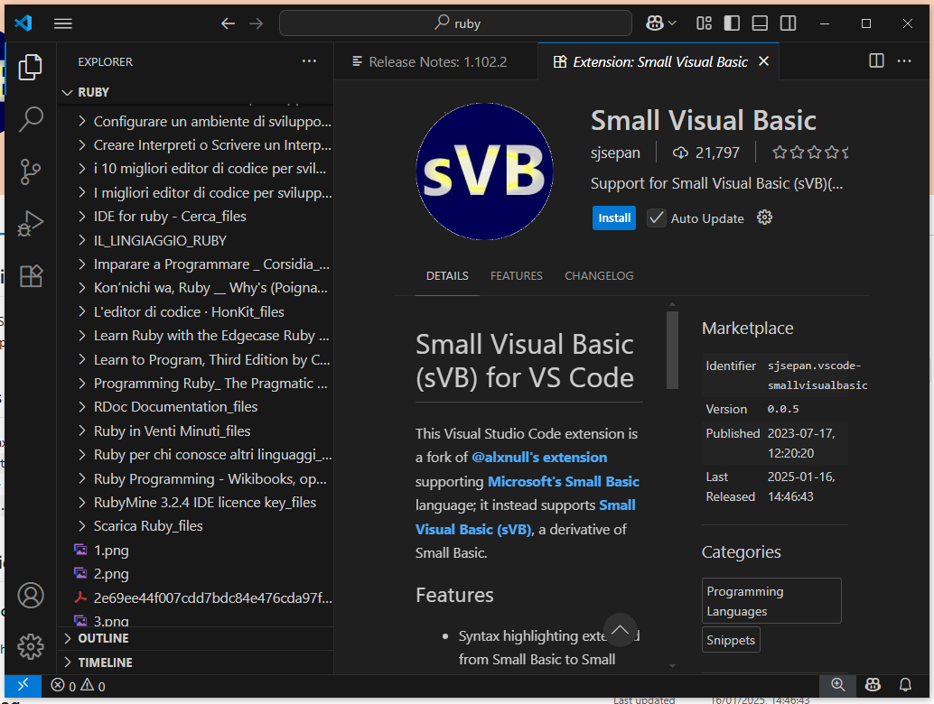
Task: Toggle the bottom panel
Action: pos(760,23)
